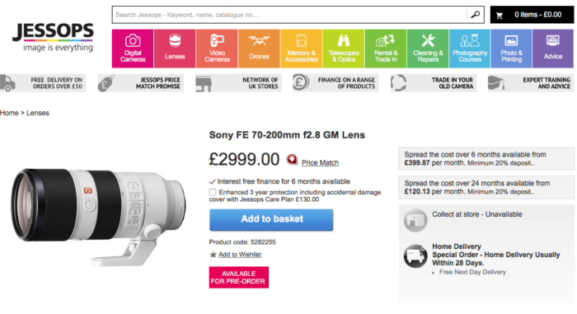Select the Video Cameras category
Image resolution: width=577 pixels, height=314 pixels.
(217, 49)
